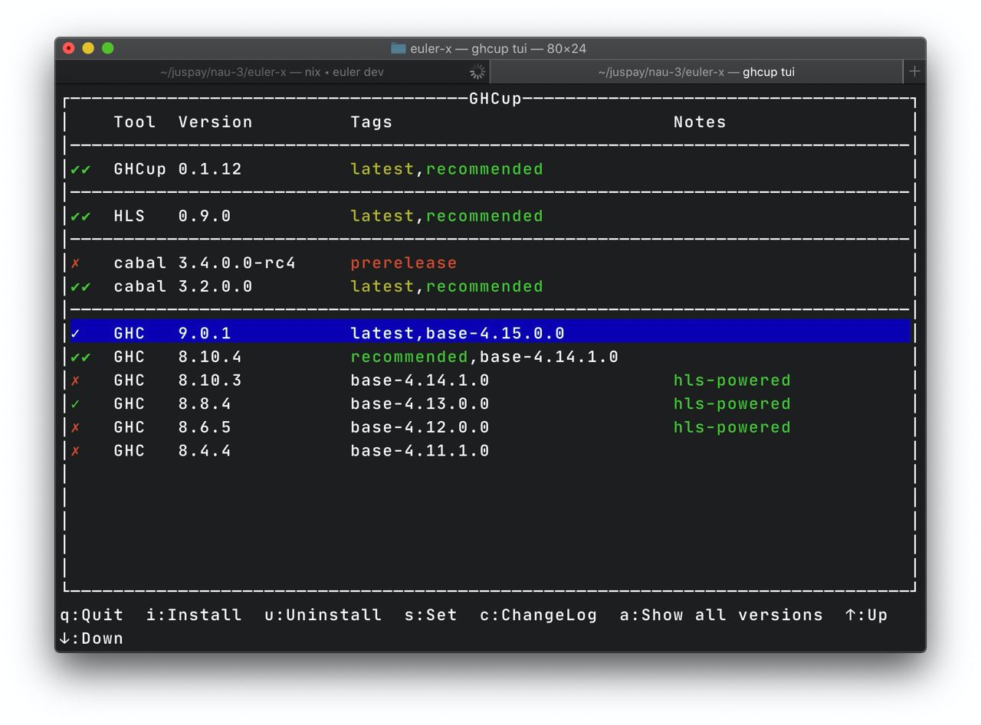Click the latest,base-4.15.0.0 tags
The width and height of the screenshot is (981, 725).
(x=458, y=334)
